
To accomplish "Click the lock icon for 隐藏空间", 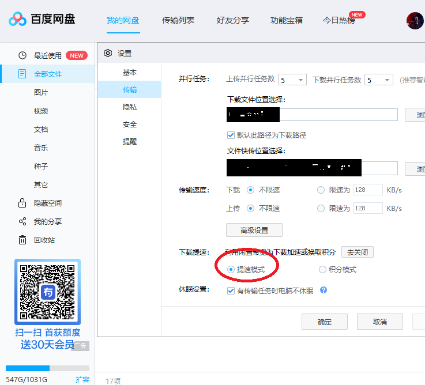I will point(22,203).
